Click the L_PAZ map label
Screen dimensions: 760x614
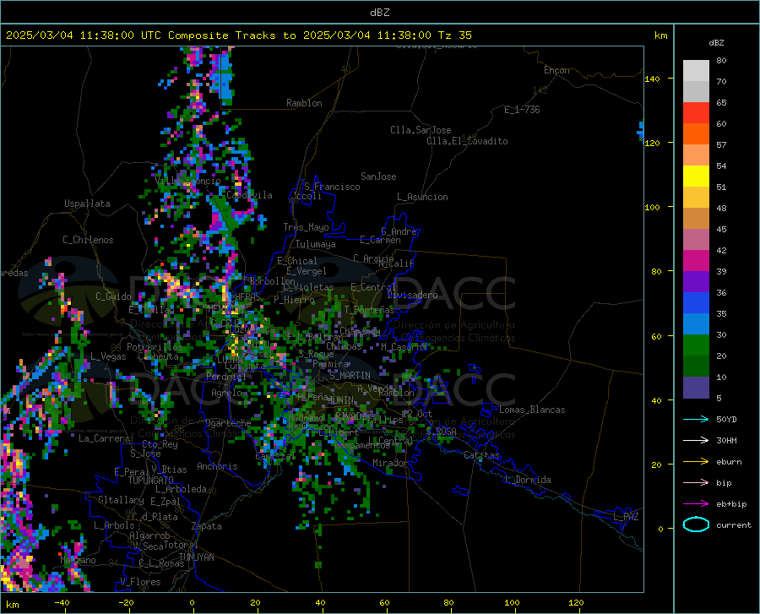pyautogui.click(x=626, y=517)
